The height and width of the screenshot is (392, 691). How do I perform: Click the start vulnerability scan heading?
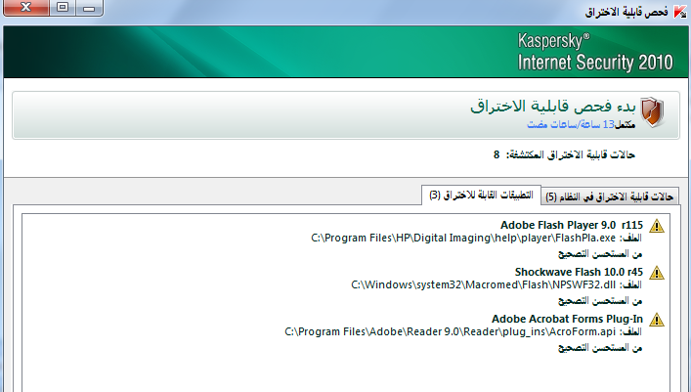(x=553, y=107)
